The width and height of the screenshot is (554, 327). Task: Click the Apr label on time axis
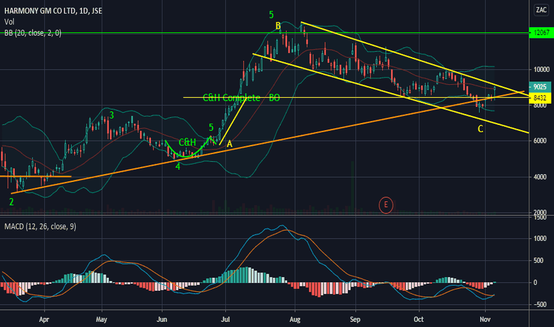point(44,320)
